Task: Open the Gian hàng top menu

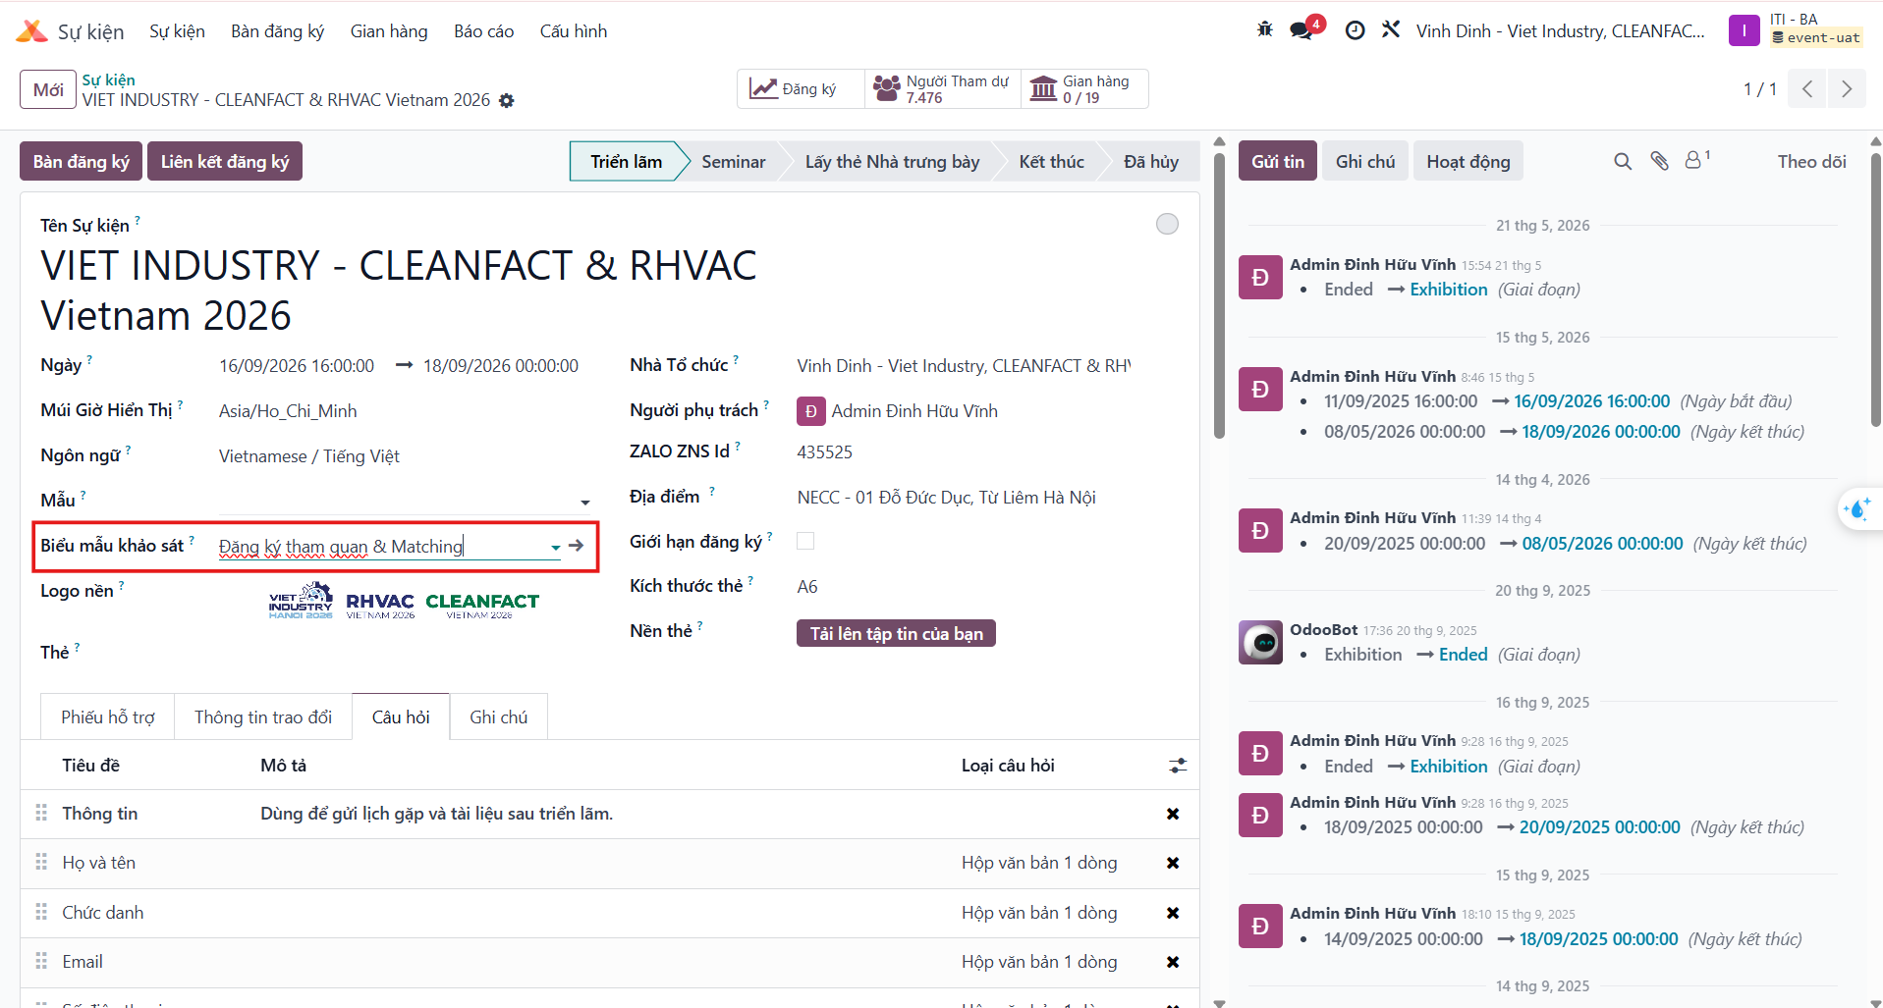Action: (x=389, y=31)
